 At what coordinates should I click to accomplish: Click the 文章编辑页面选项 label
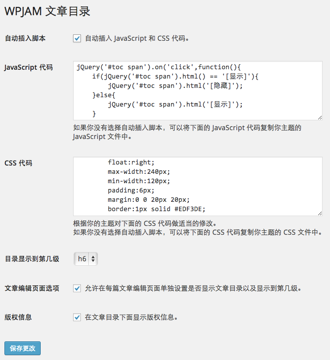(x=32, y=288)
